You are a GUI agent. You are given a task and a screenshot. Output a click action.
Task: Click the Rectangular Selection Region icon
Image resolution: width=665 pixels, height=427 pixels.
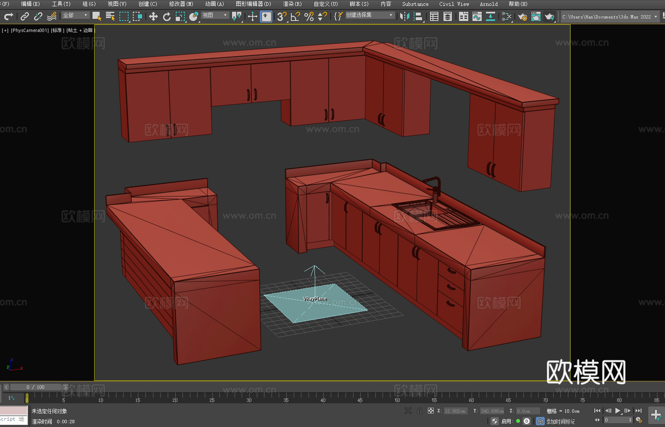(124, 16)
